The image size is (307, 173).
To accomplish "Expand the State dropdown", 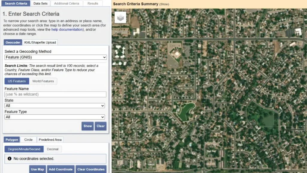I will [x=55, y=106].
